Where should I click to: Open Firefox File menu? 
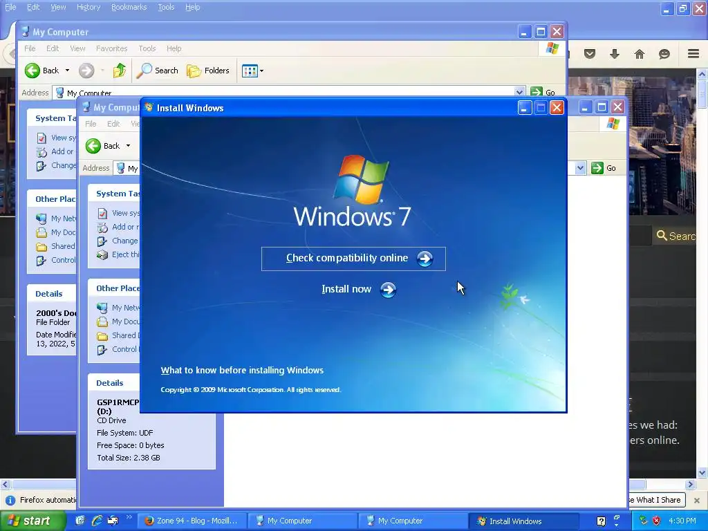coord(10,7)
